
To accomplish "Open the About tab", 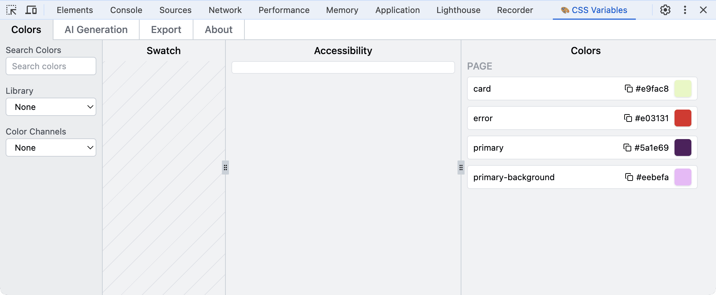I will tap(218, 30).
